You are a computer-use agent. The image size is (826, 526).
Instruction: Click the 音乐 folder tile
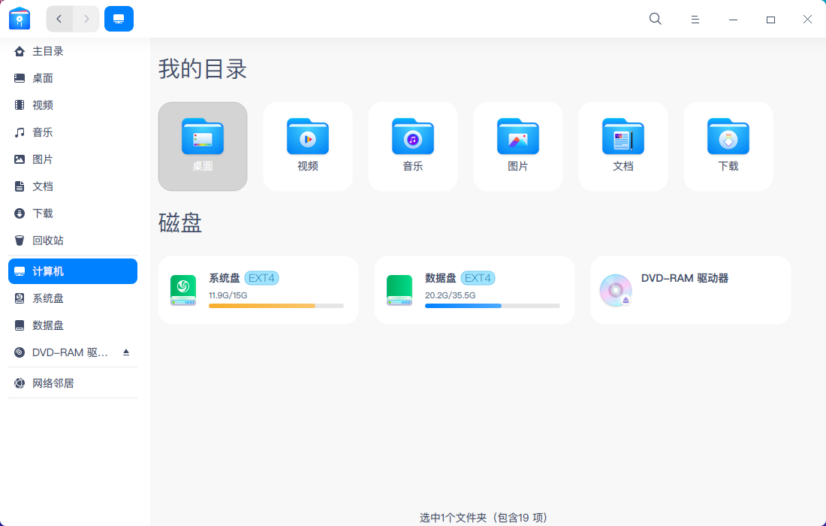point(413,147)
